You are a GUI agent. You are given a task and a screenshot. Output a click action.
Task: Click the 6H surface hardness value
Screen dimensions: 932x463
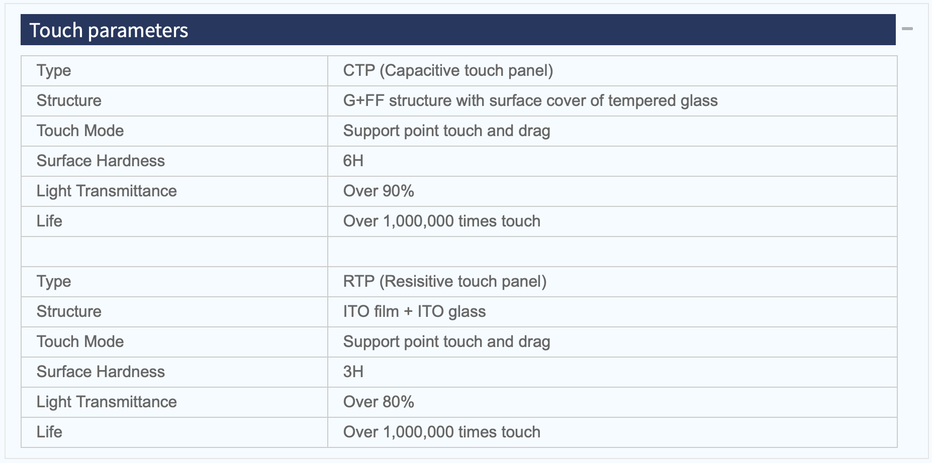(x=353, y=161)
